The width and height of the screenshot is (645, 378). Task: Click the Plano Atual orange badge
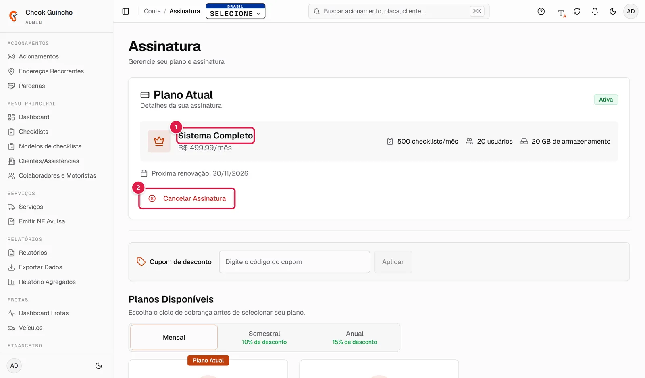coord(208,361)
